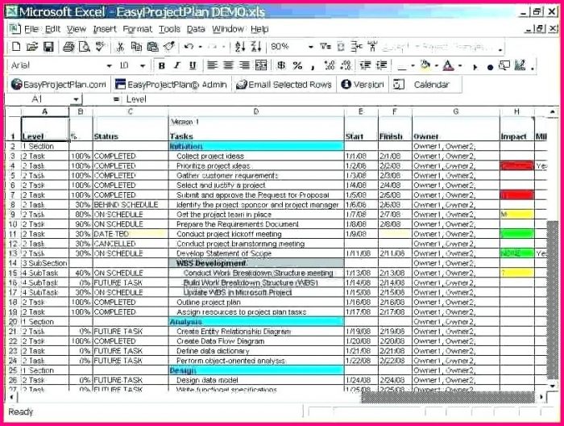Open the Borders dropdown arrow

pyautogui.click(x=413, y=66)
